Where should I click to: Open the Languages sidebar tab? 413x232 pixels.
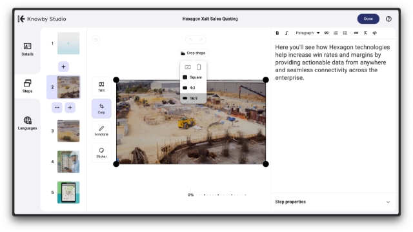(27, 123)
